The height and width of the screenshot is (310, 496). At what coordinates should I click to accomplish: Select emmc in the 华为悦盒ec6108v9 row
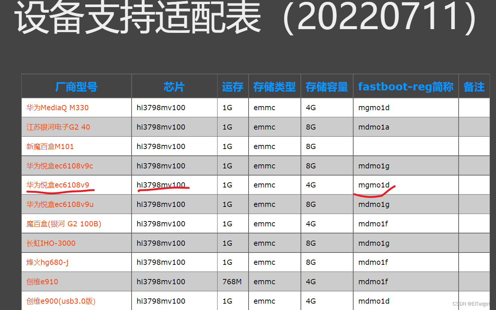264,185
